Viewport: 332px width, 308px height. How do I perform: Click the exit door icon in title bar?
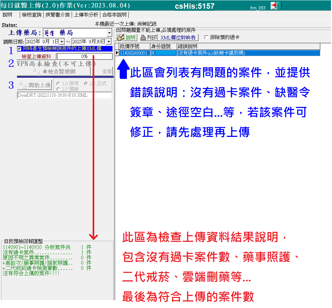point(276,6)
